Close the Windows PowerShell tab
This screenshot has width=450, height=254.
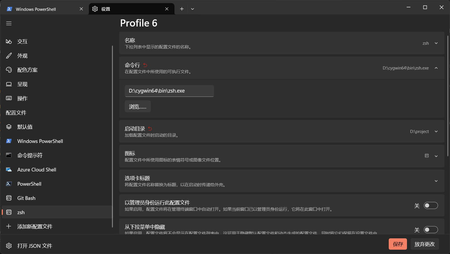pyautogui.click(x=81, y=9)
